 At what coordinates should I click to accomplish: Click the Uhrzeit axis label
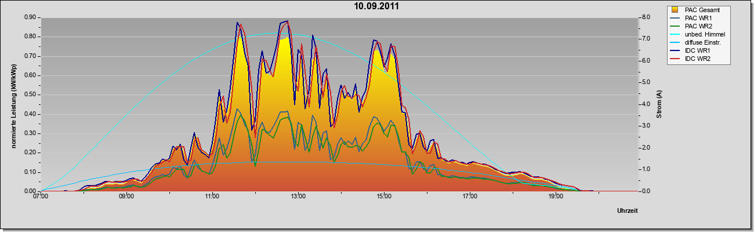(x=628, y=211)
